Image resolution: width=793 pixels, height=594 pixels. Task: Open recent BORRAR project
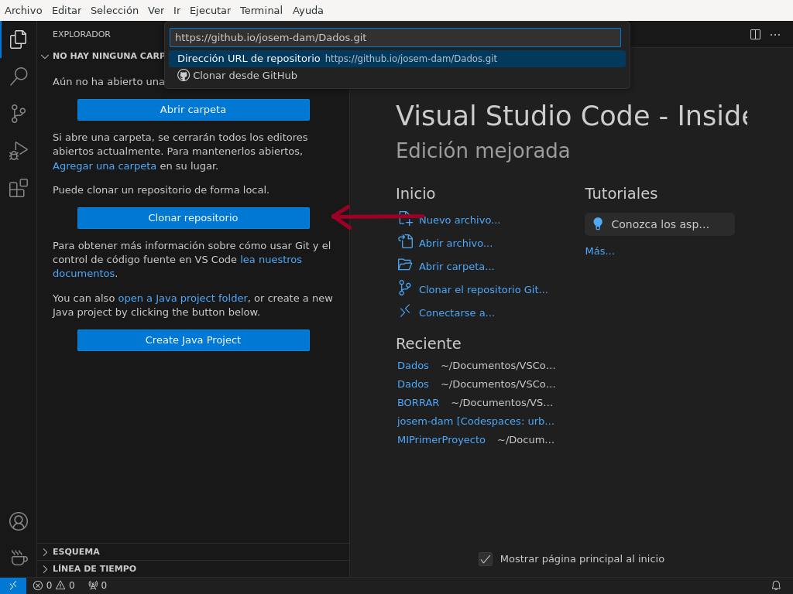tap(417, 402)
